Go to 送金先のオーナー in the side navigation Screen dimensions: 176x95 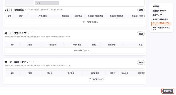(x=159, y=11)
